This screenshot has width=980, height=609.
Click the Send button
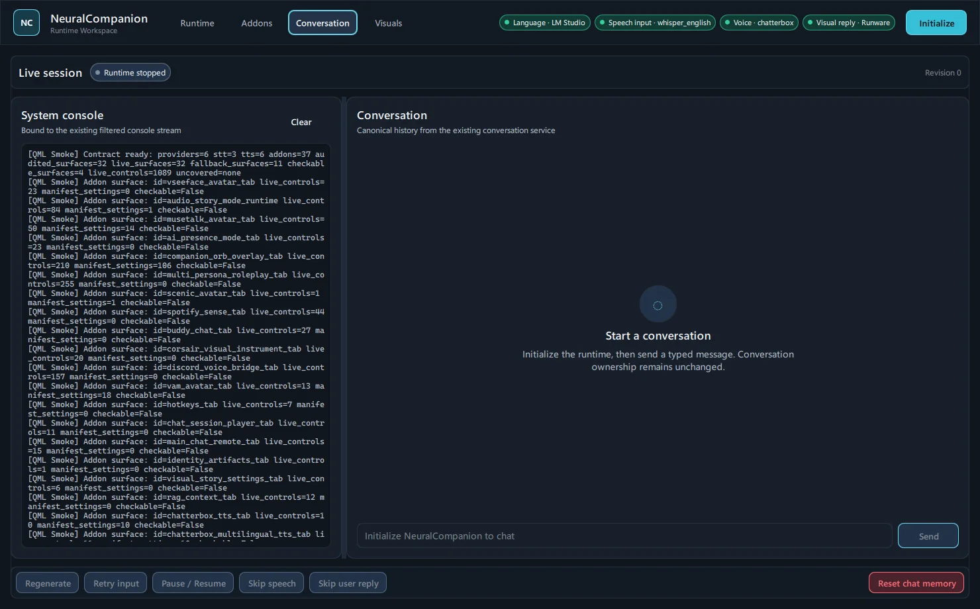click(x=928, y=536)
